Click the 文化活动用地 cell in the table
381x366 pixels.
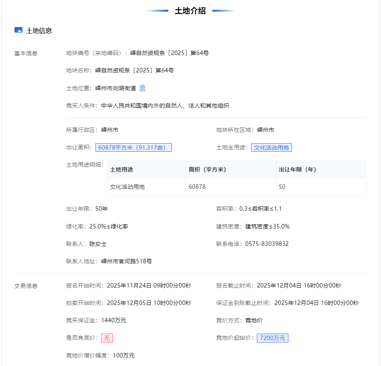point(127,187)
